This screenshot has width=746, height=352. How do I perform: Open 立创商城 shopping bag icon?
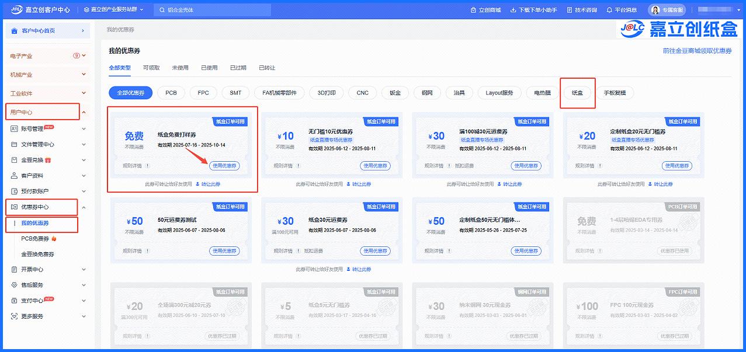(473, 10)
